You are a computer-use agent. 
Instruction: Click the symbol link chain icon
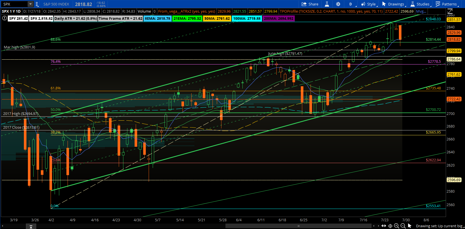pos(37,4)
